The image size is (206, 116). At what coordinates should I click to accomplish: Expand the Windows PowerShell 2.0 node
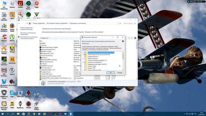(x=83, y=62)
